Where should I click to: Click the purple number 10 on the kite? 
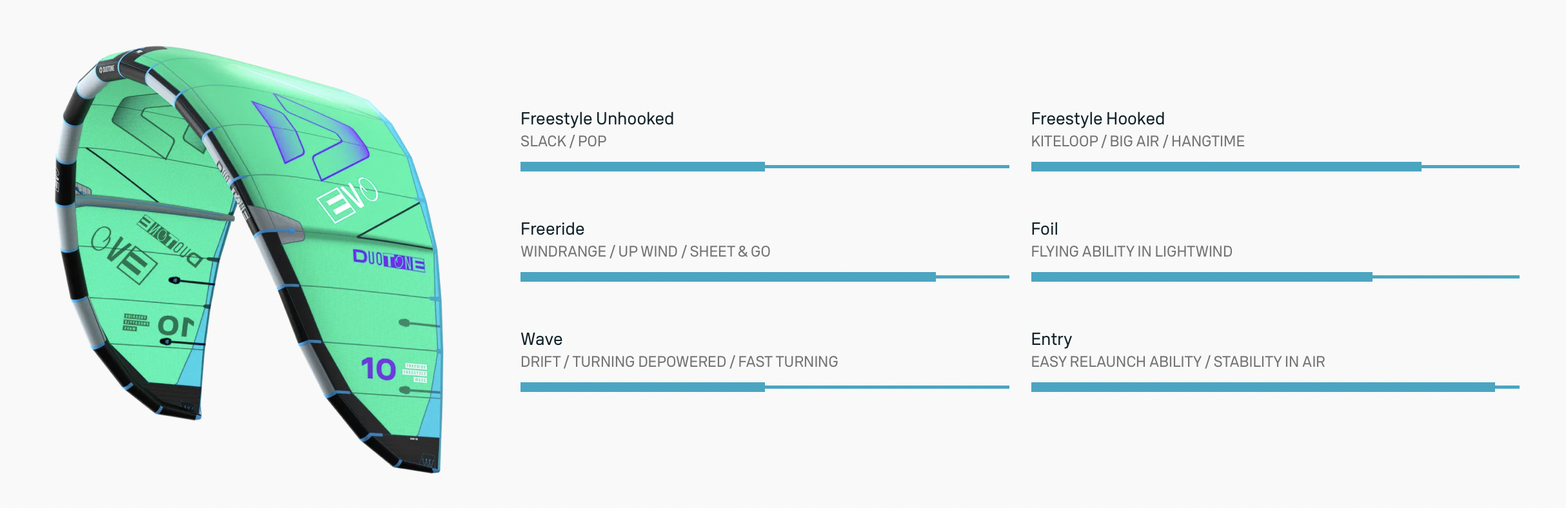378,369
